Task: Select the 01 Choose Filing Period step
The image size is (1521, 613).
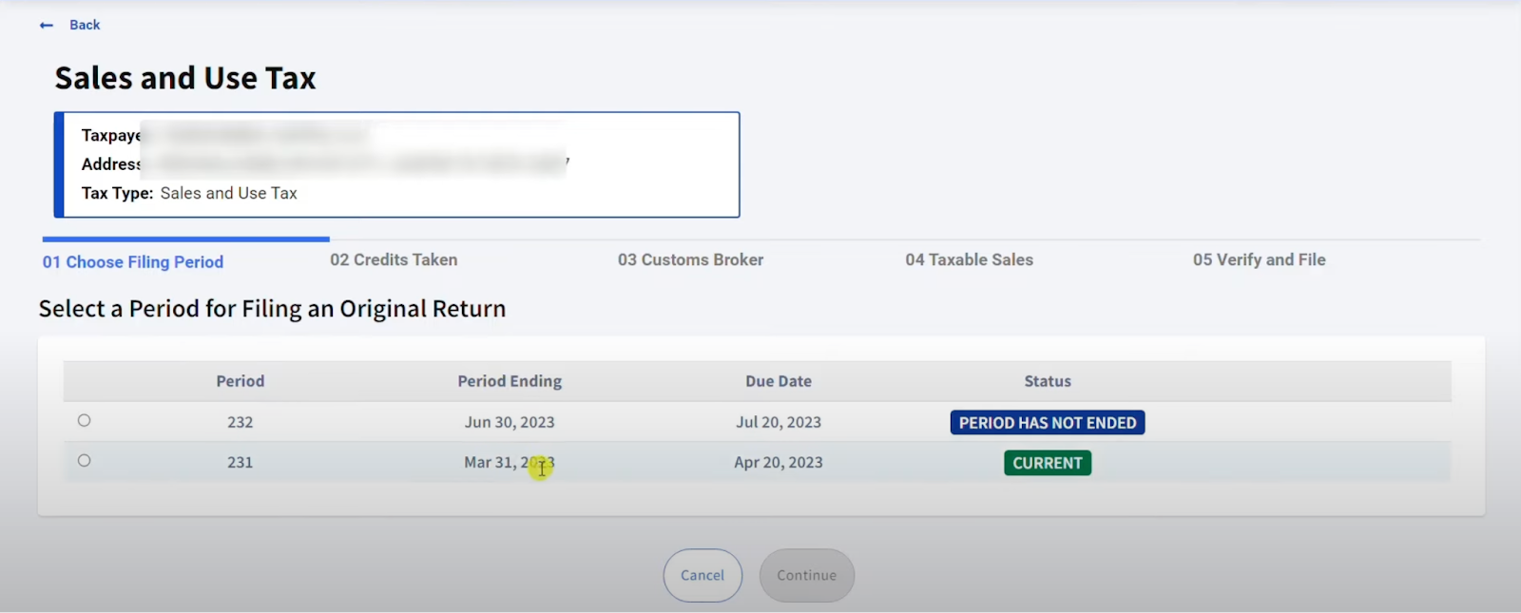Action: coord(132,261)
